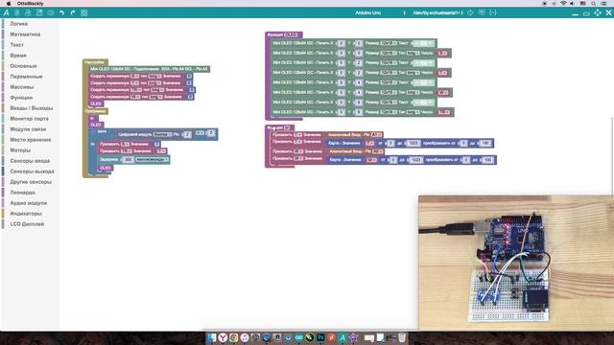Open the dropdown in the Цифровой модуль block
Viewport: 614px width, 345px height.
(x=162, y=134)
